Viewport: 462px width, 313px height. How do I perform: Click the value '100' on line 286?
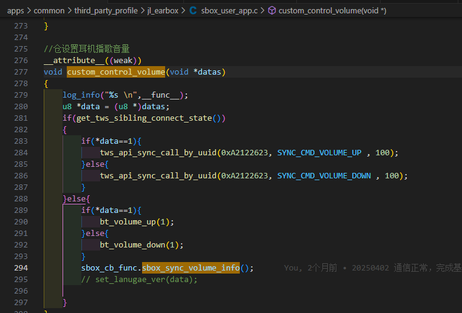click(392, 176)
